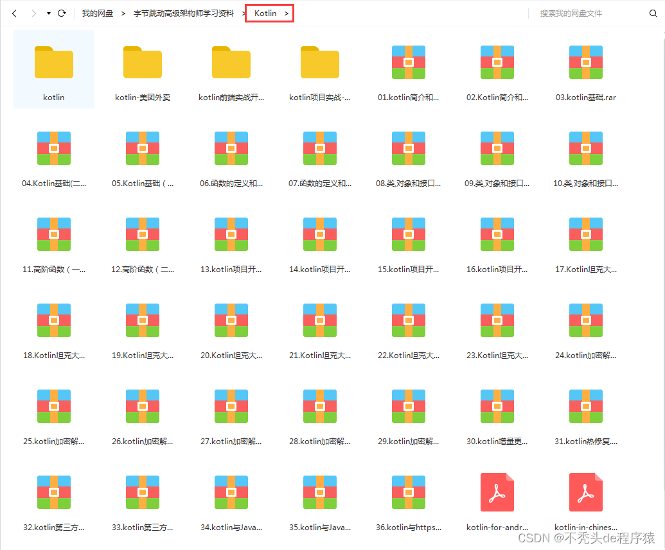Image resolution: width=665 pixels, height=550 pixels.
Task: Select archive 08.类,对象和接口...
Action: coord(409,148)
